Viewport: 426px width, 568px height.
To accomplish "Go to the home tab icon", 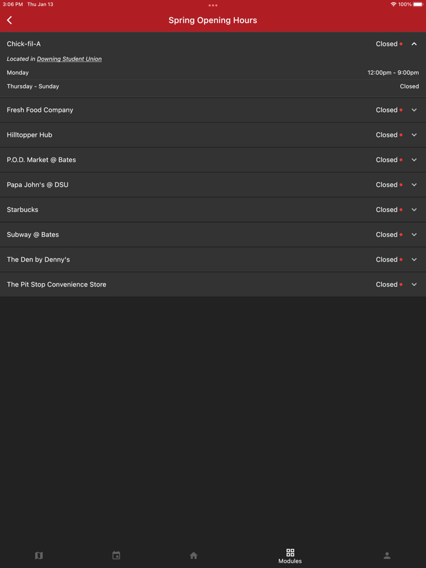I will pos(194,555).
